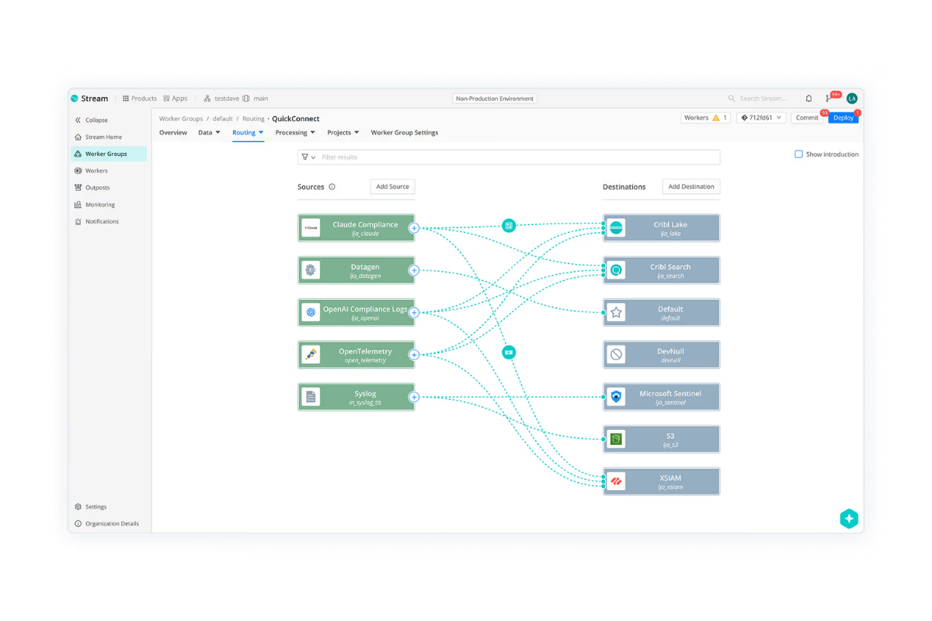Click the Sources info icon
Image resolution: width=932 pixels, height=621 pixels.
coord(332,187)
